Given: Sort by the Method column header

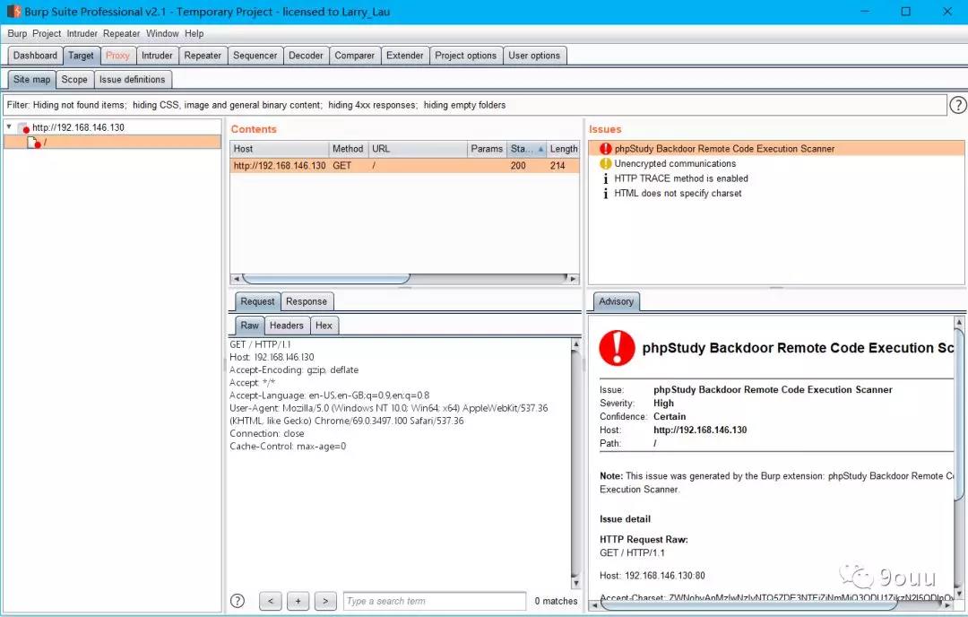Looking at the screenshot, I should [x=348, y=149].
